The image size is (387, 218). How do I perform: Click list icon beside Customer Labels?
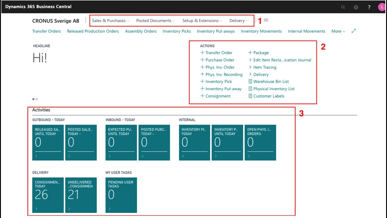[x=250, y=96]
